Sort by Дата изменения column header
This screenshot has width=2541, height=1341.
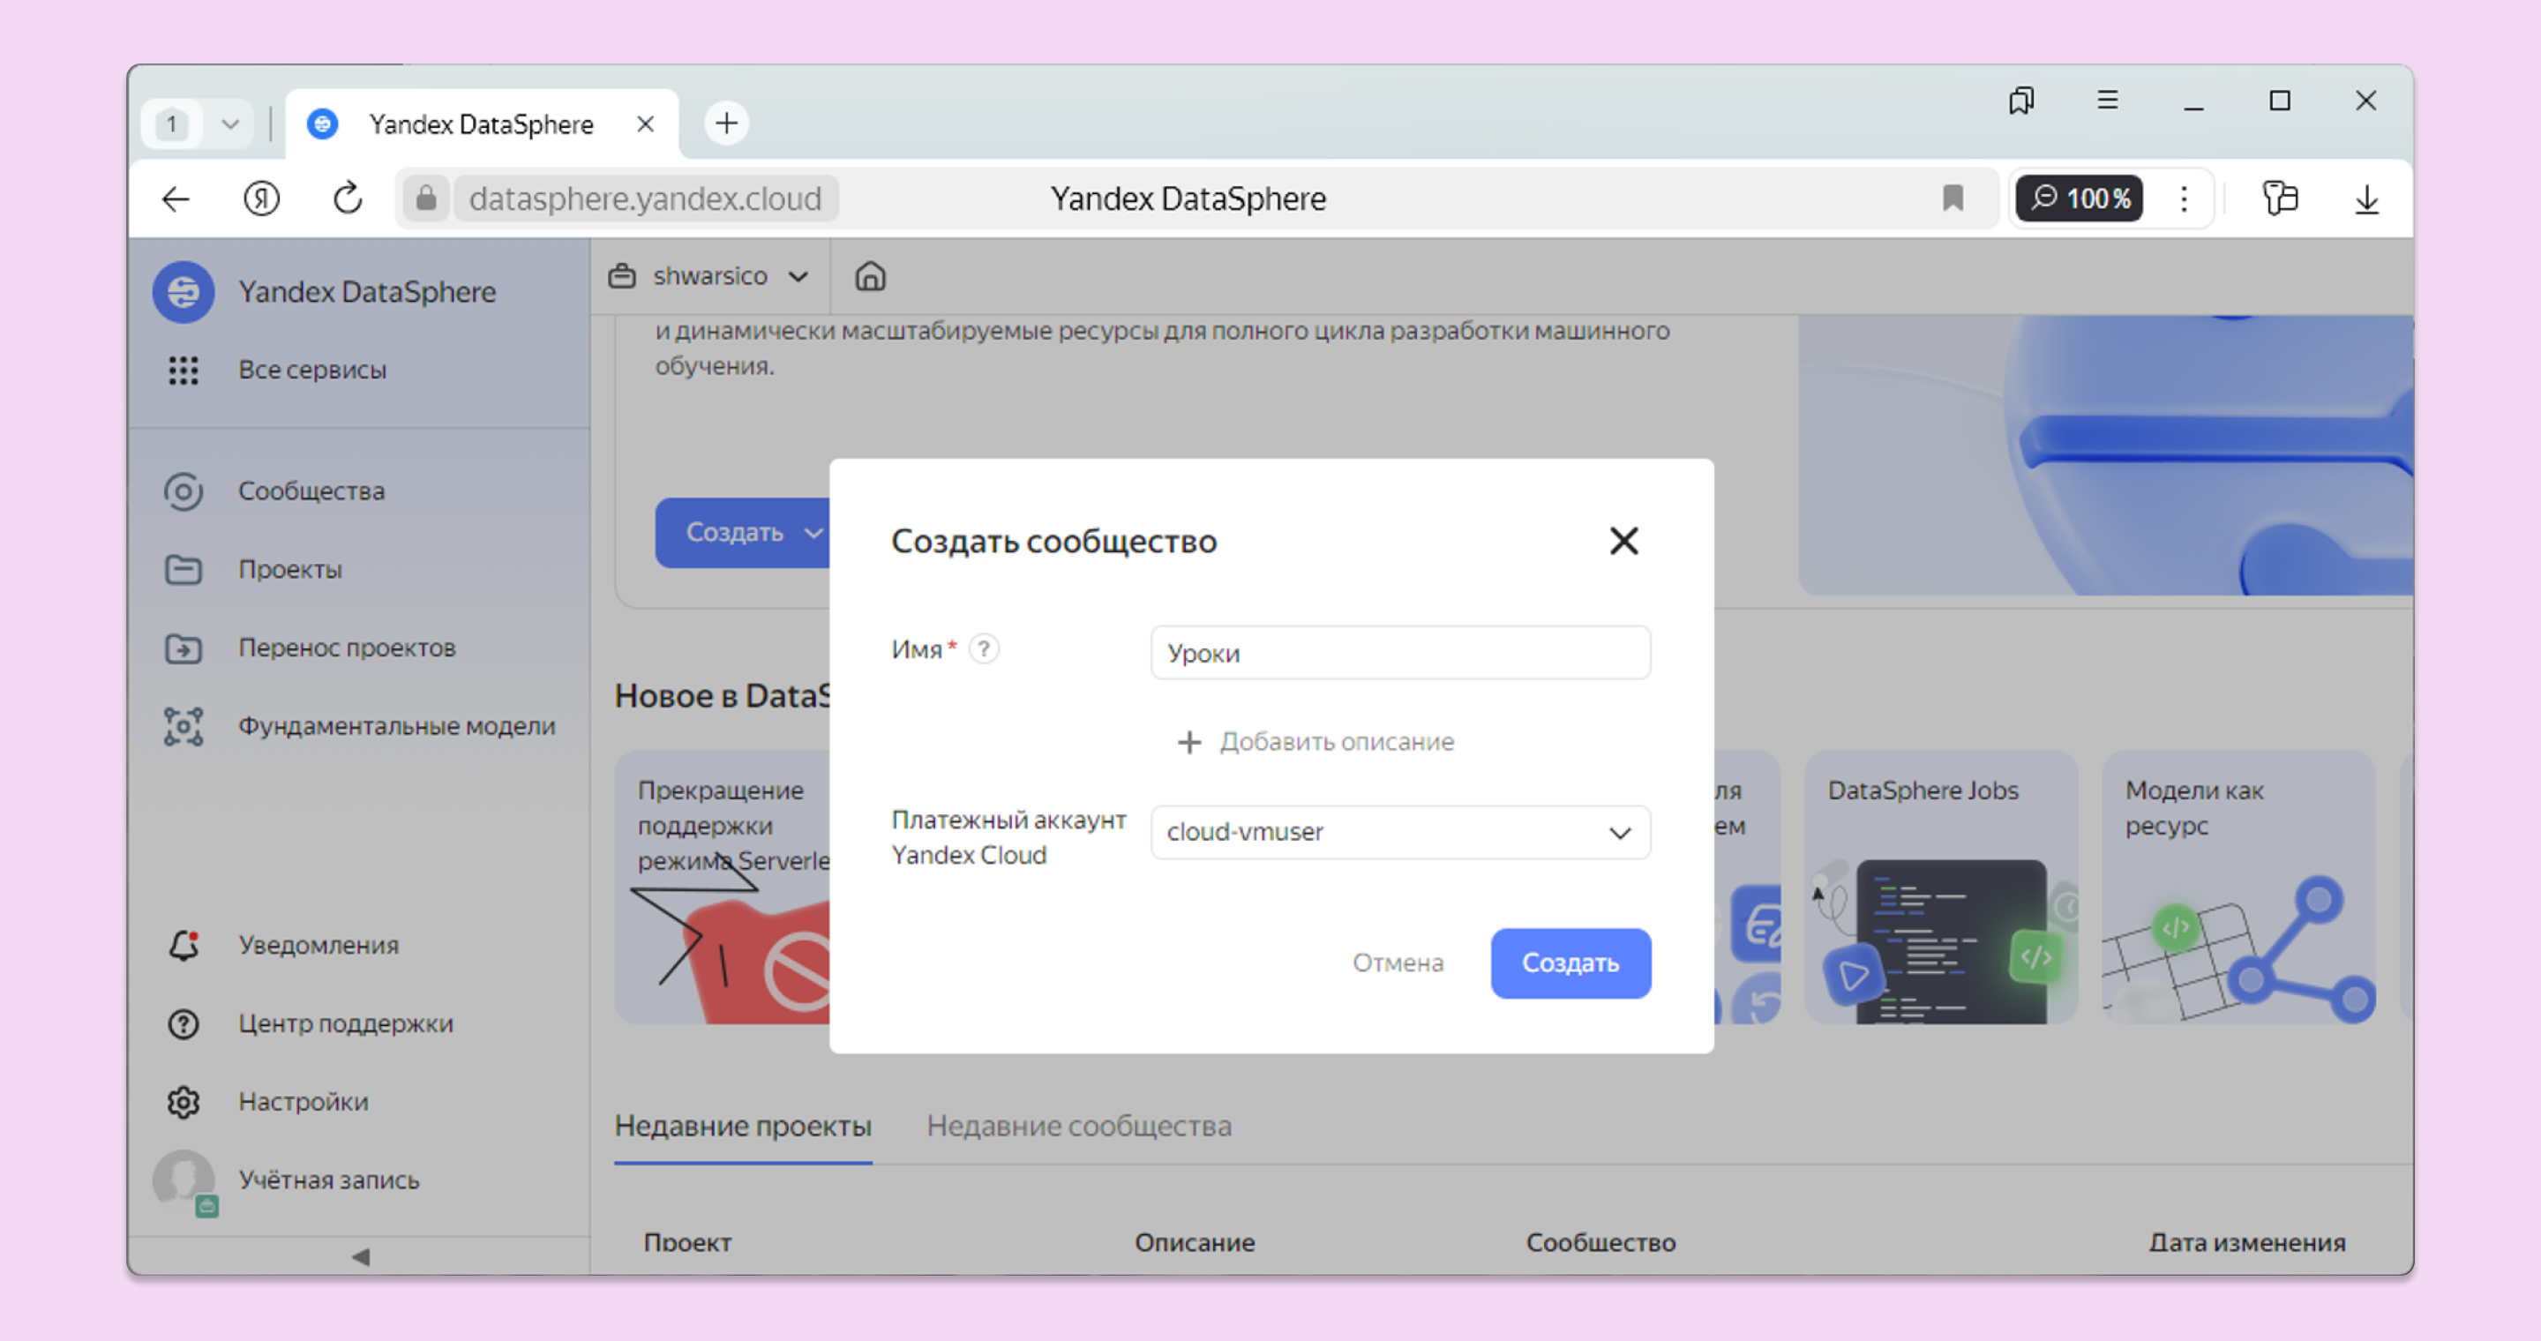[2246, 1242]
